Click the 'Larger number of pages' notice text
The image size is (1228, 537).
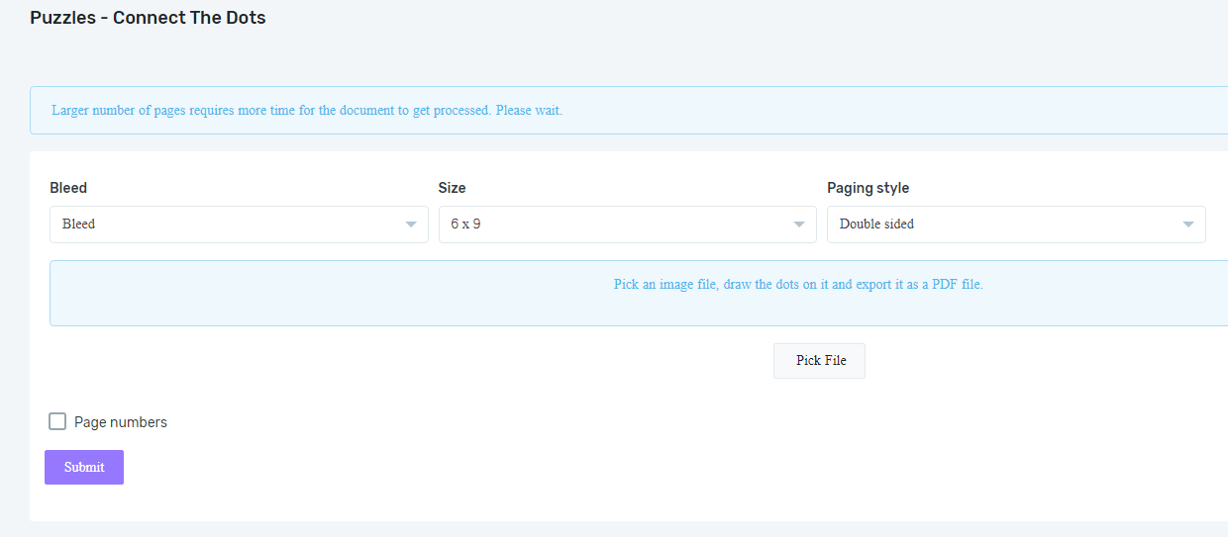coord(307,111)
